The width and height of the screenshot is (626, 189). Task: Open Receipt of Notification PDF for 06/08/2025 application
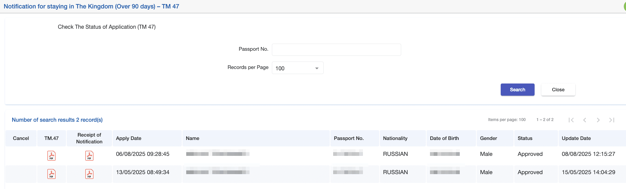[x=89, y=156]
